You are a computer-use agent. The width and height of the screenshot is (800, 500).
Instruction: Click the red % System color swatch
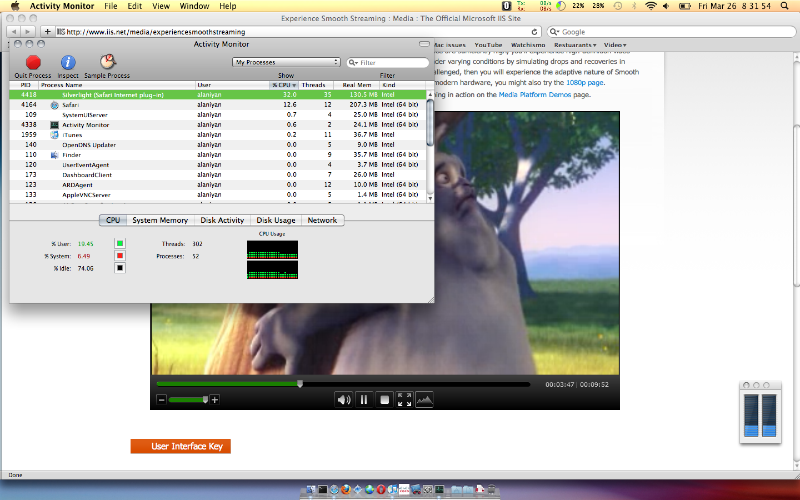point(120,256)
